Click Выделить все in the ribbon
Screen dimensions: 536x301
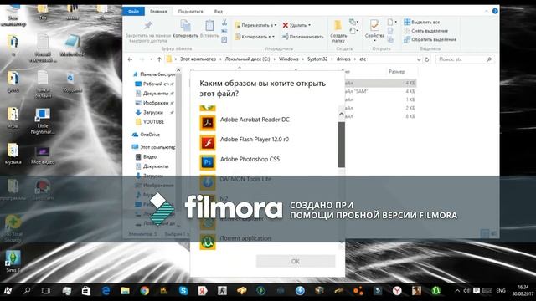[422, 23]
